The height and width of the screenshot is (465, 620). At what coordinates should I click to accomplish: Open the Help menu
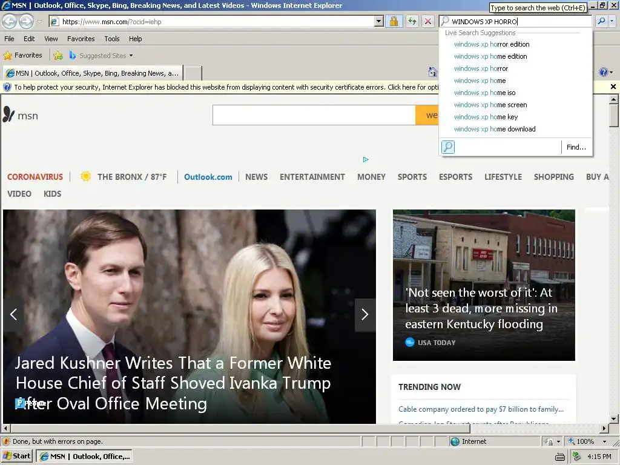[135, 39]
